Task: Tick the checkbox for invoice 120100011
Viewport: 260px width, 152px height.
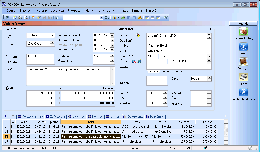Action: 13,131
